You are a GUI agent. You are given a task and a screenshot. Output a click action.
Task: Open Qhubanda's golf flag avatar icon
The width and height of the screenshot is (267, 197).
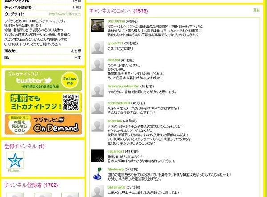[x=97, y=173]
